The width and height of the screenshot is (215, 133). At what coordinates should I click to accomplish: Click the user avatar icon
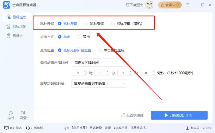pyautogui.click(x=150, y=5)
